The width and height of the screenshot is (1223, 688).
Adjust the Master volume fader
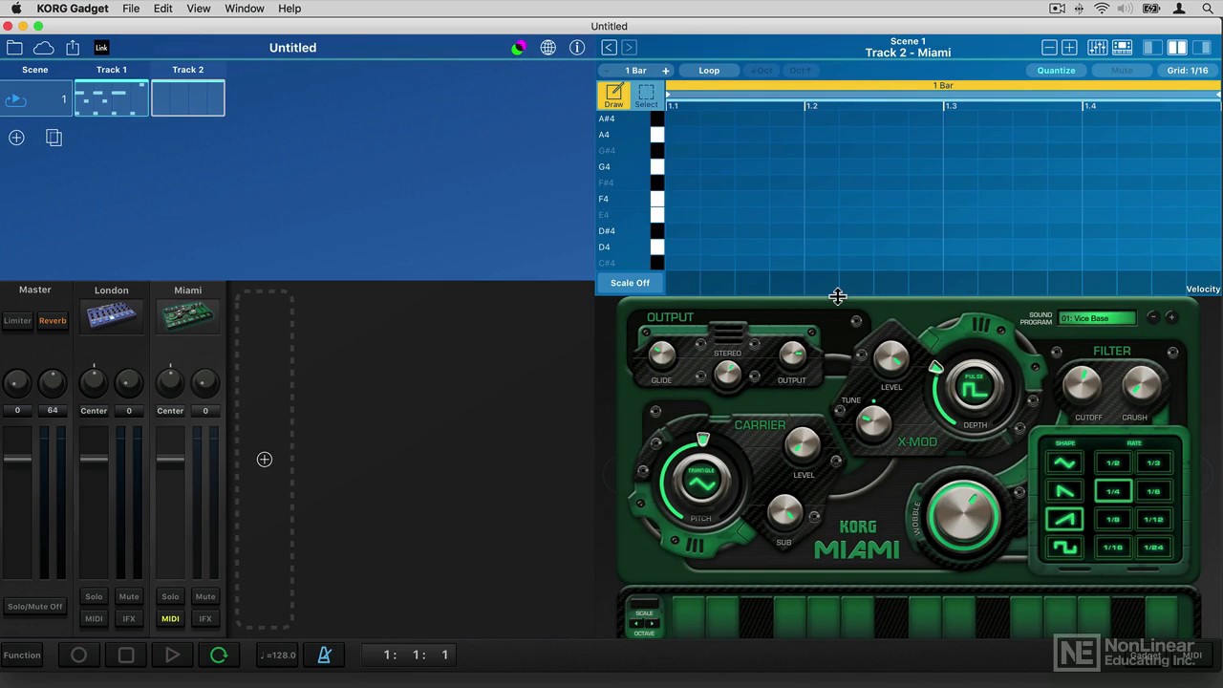(17, 460)
